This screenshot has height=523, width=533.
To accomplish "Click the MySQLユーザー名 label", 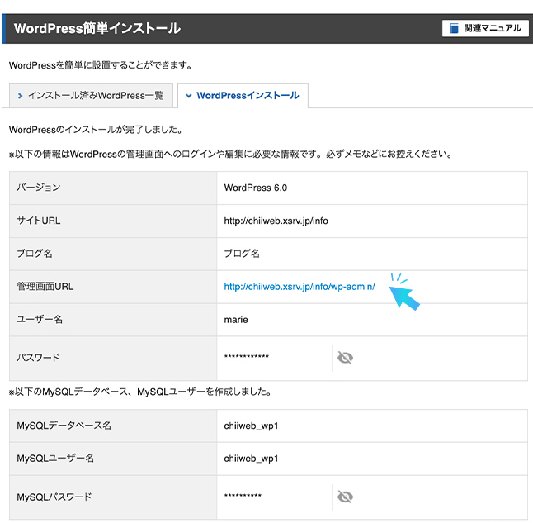I will tap(55, 459).
